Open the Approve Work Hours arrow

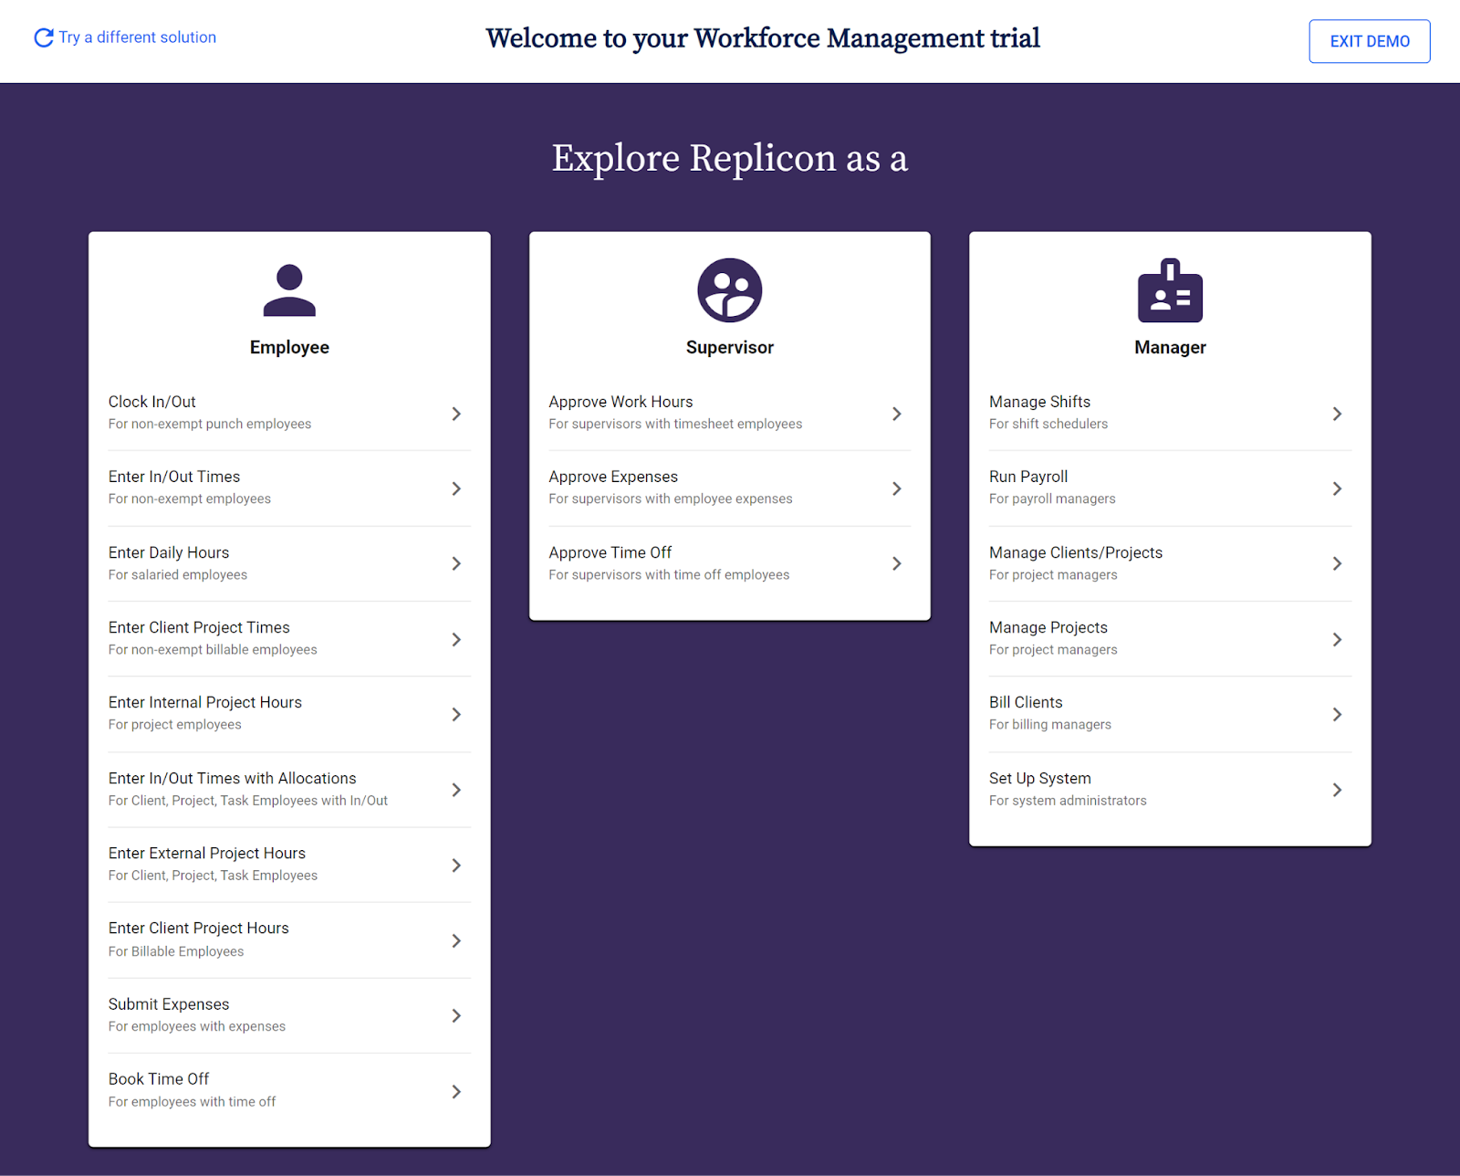897,414
